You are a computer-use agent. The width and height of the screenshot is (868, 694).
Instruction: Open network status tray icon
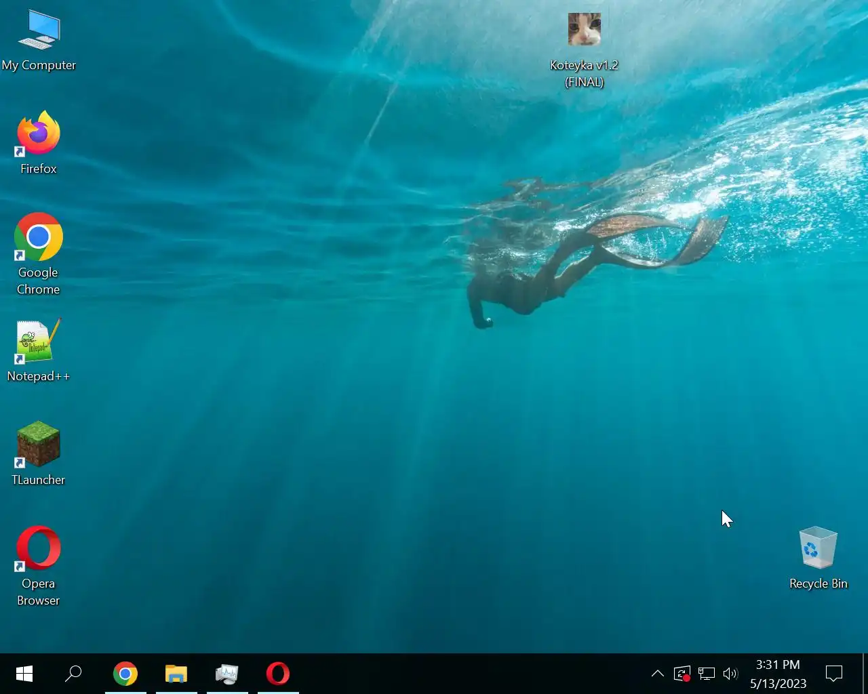pyautogui.click(x=707, y=674)
